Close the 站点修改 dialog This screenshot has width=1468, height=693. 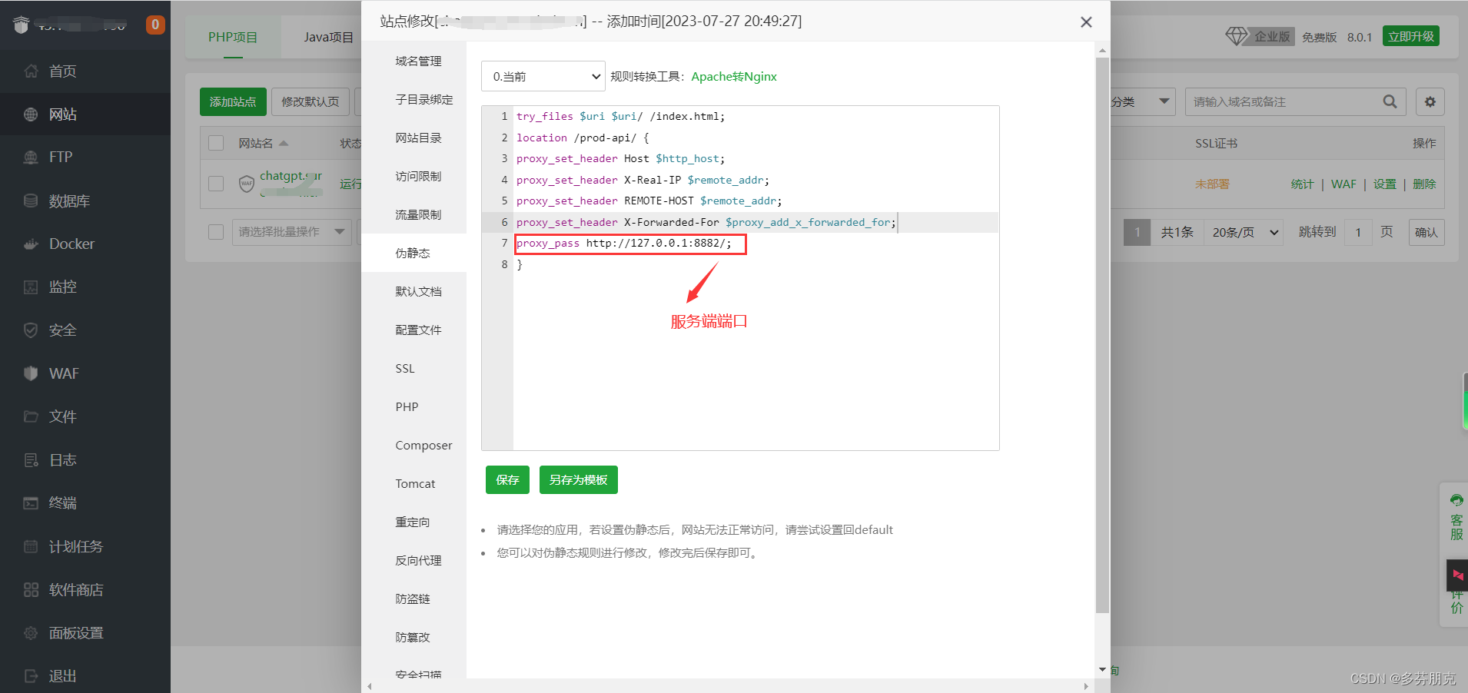coord(1086,22)
